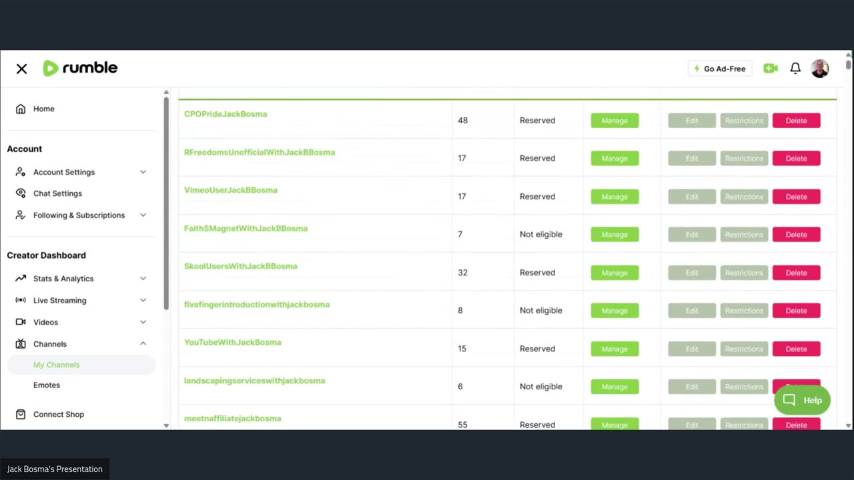Click Not eligible status for FaithSMagnetWithJackBBosma
Image resolution: width=854 pixels, height=480 pixels.
pyautogui.click(x=541, y=235)
